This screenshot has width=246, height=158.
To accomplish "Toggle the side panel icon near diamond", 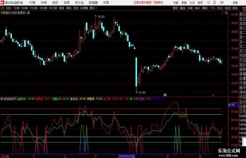I will click(x=226, y=13).
